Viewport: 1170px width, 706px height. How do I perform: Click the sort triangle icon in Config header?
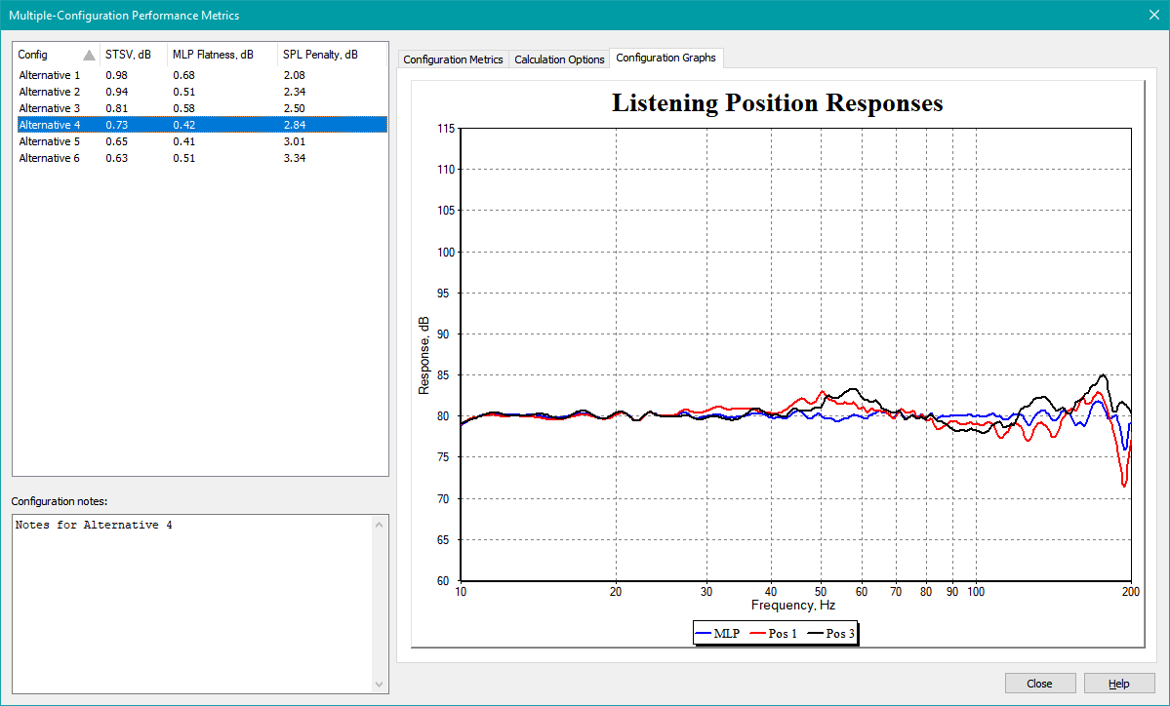(89, 56)
